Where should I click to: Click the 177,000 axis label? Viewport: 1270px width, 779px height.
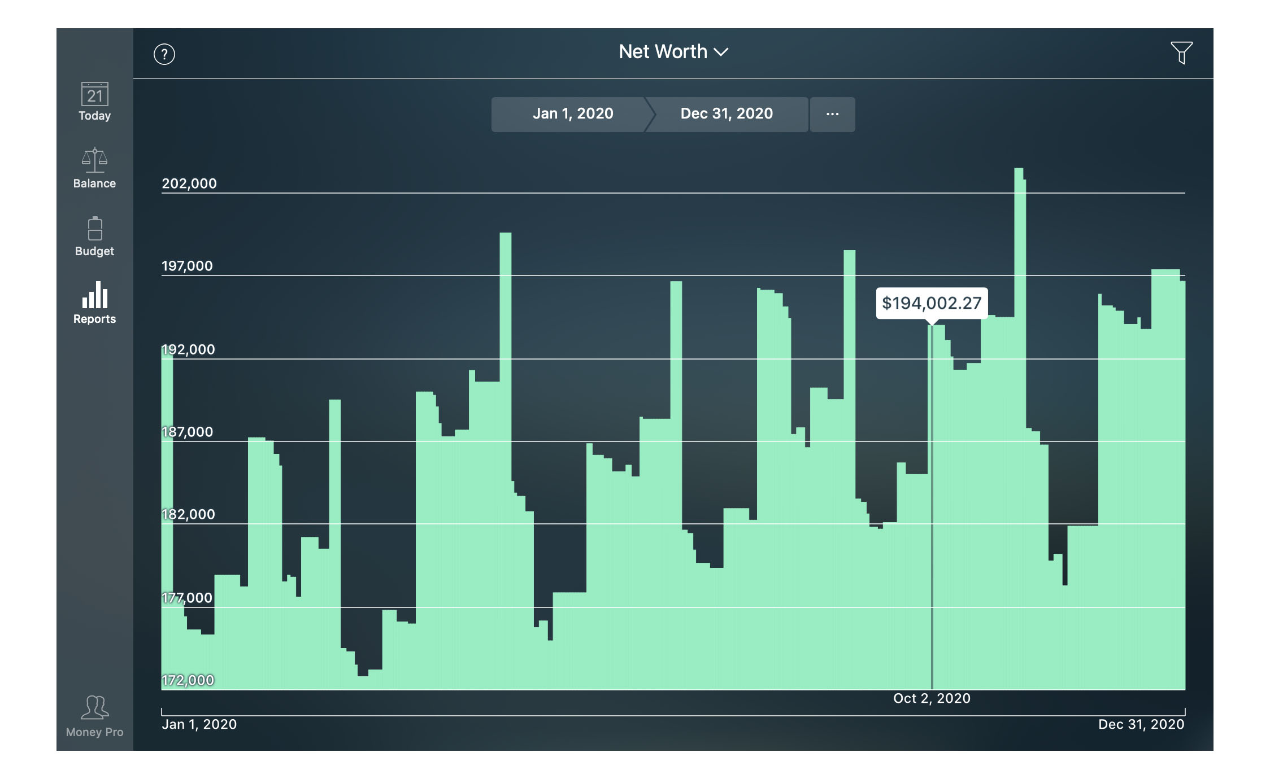pos(187,598)
